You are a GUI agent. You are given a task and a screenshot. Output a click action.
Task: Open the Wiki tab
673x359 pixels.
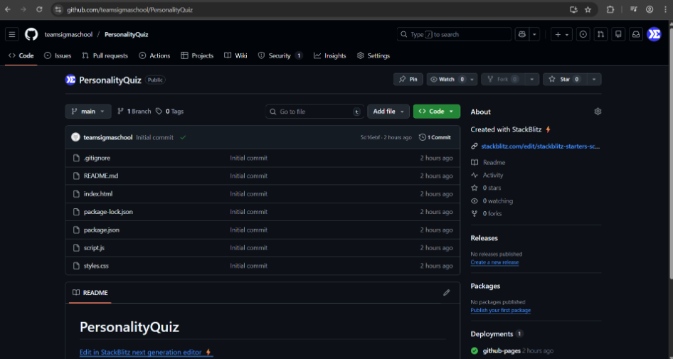235,55
